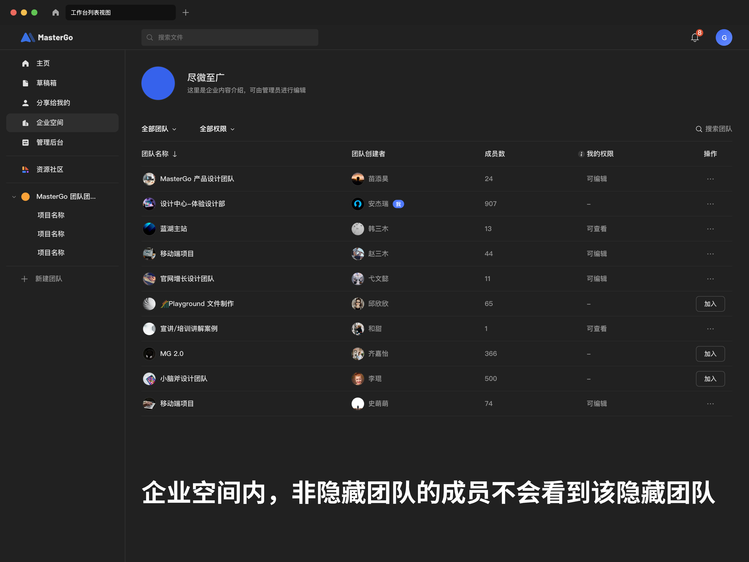Click creator 安杰瑞 avatar
Viewport: 749px width, 562px height.
[358, 203]
